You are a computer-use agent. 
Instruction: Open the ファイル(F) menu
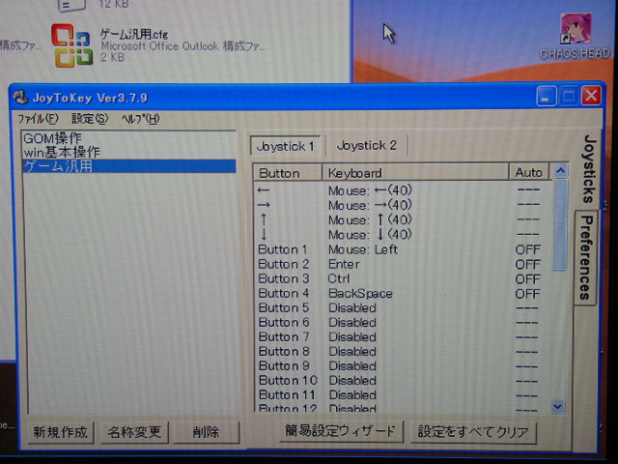point(38,118)
